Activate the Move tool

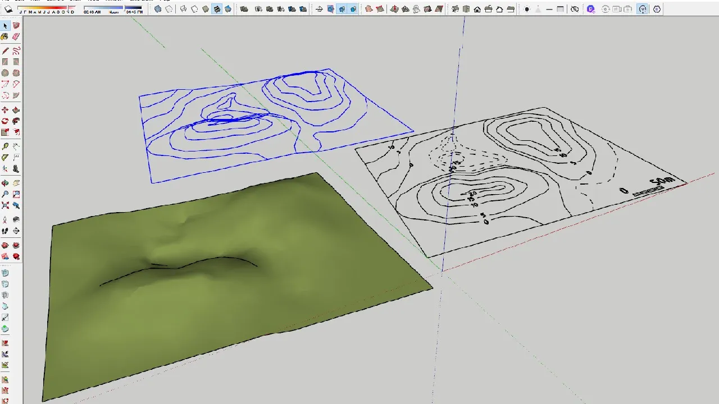coord(5,110)
